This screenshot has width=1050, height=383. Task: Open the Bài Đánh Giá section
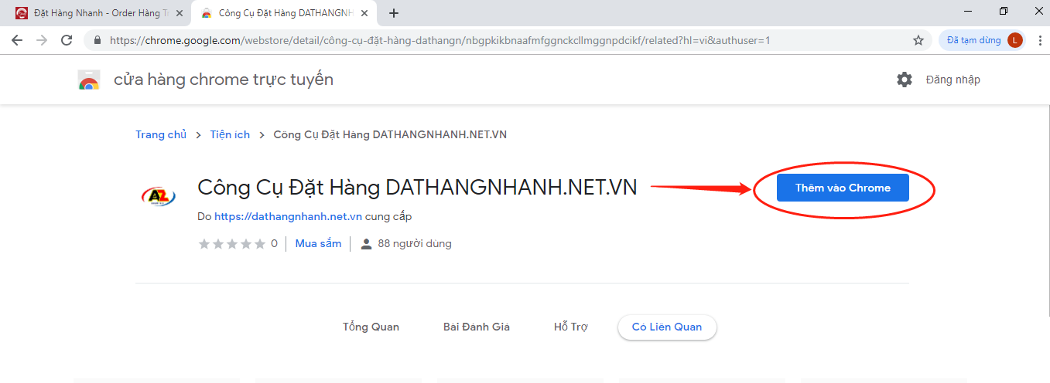pos(477,327)
